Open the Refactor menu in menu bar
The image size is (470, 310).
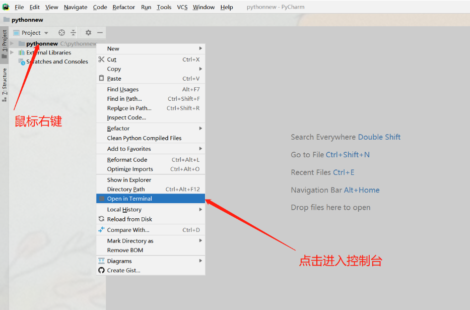click(x=124, y=7)
